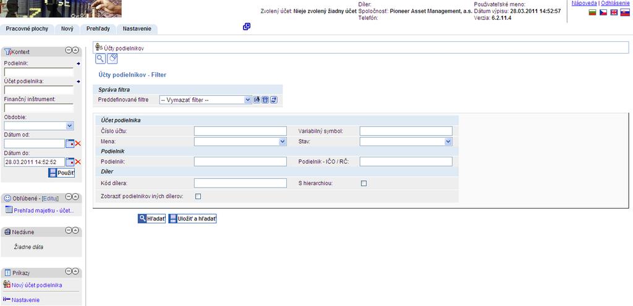The image size is (633, 306).
Task: Click the arrow icon beside Účet podielnika
Action: pyautogui.click(x=79, y=81)
